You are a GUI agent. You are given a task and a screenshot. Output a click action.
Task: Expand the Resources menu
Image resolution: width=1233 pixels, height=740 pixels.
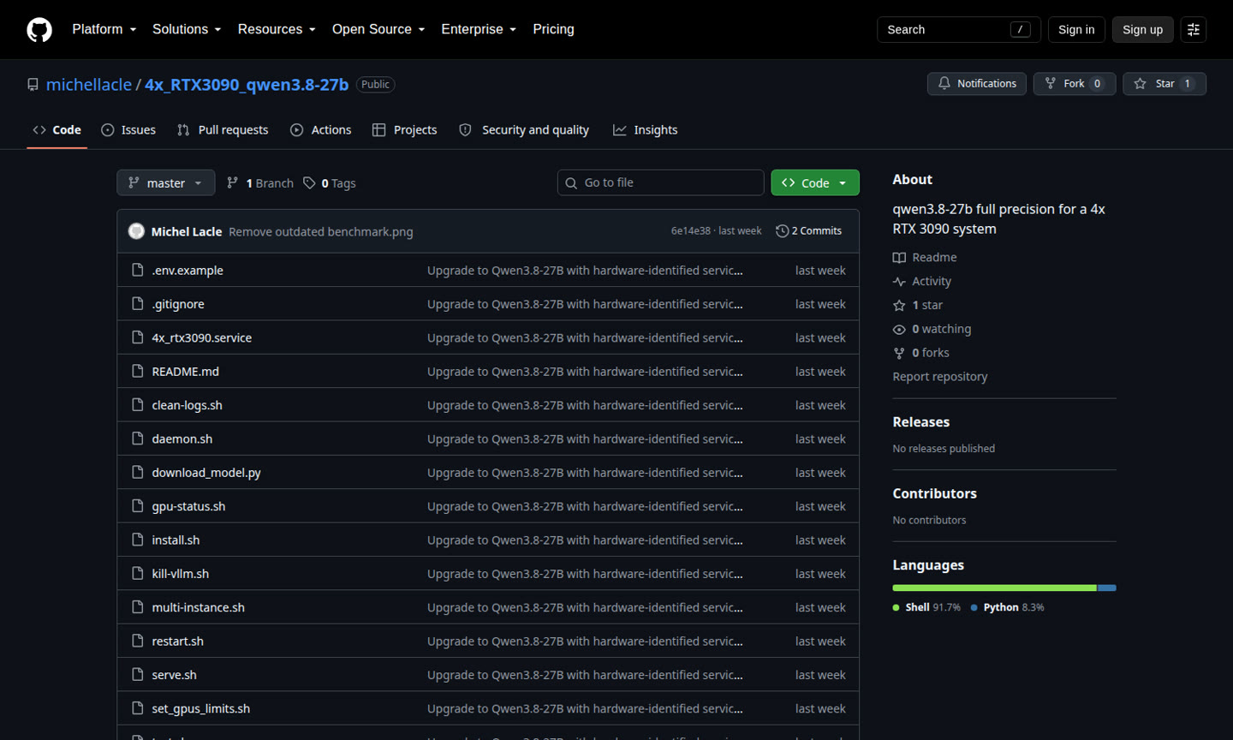277,29
